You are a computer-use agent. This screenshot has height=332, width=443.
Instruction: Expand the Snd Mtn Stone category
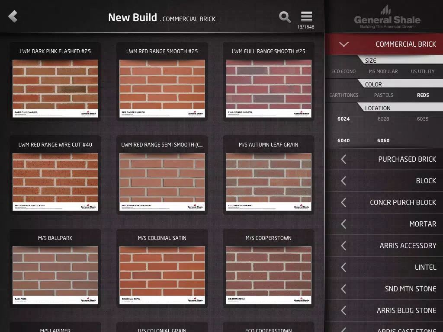[384, 289]
